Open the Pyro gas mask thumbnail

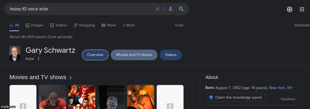141,97
